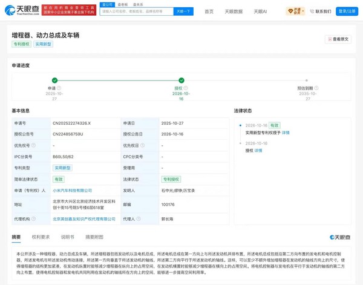Viewport: 363px width, 285px height.
Task: Click application number CN202522274326.X
Action: point(71,123)
